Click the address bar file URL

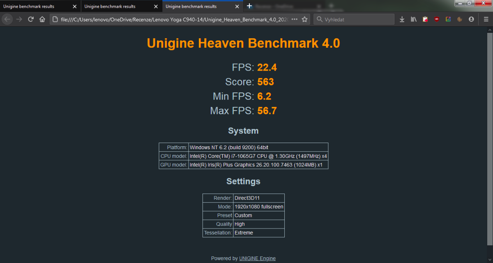pyautogui.click(x=173, y=19)
